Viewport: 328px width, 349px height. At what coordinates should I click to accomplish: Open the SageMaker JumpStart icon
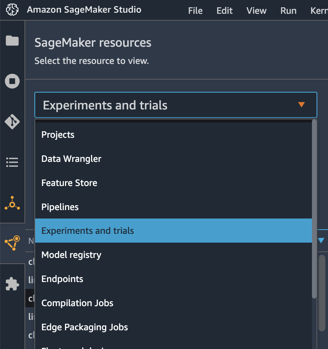12,203
